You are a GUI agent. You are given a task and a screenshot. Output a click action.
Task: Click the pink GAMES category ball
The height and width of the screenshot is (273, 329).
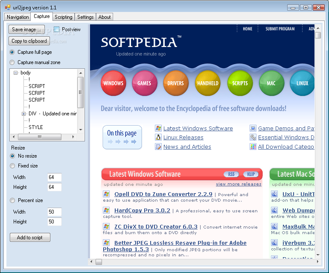144,83
